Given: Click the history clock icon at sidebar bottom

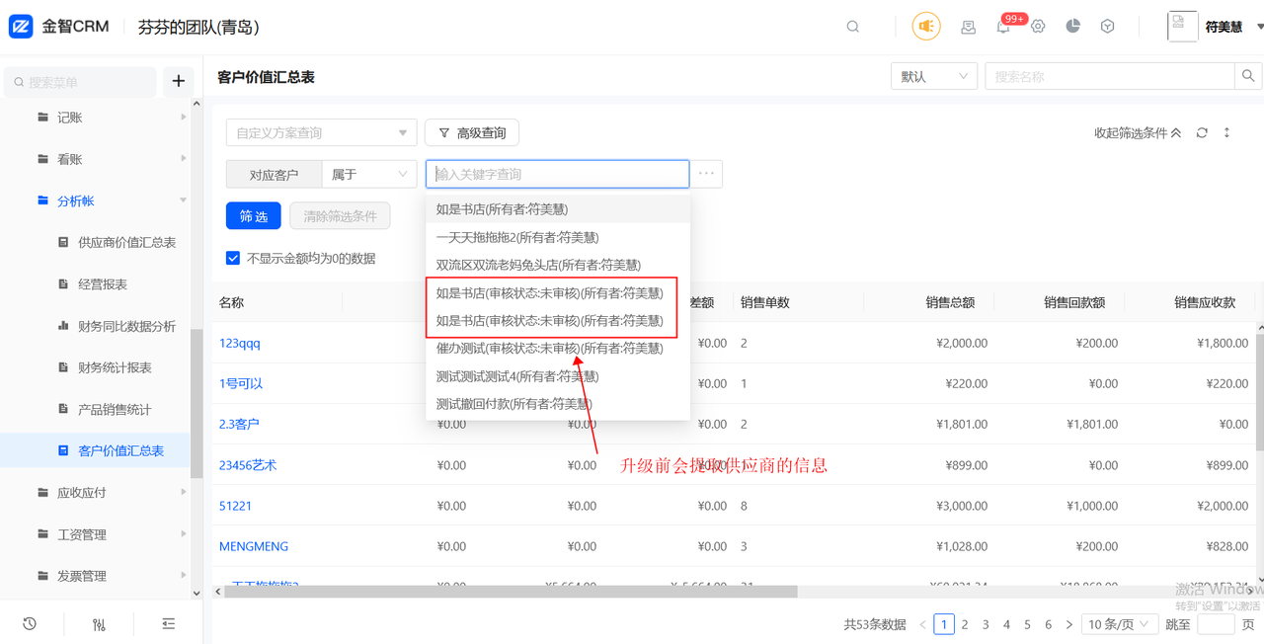Looking at the screenshot, I should coord(30,623).
